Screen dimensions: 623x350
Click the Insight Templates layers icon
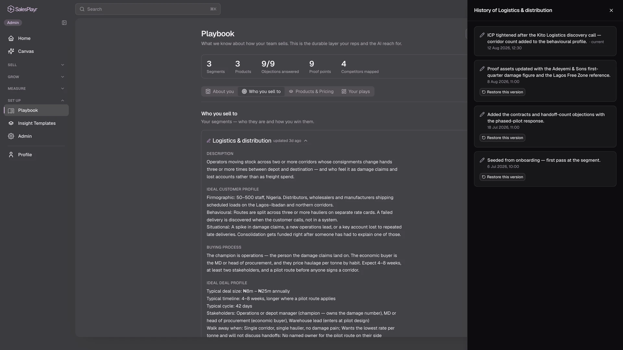[x=11, y=123]
